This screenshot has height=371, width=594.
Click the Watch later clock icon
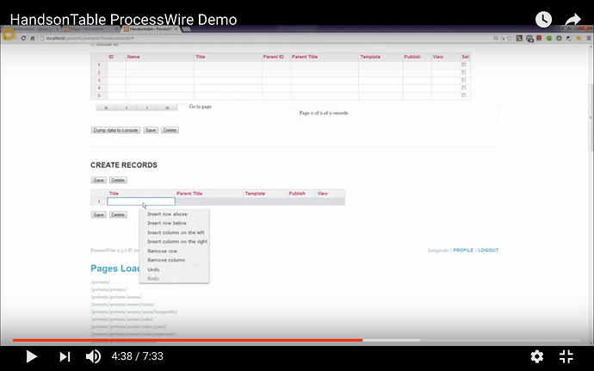point(543,20)
